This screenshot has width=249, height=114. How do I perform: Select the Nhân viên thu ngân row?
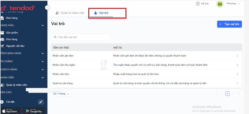coord(147,65)
